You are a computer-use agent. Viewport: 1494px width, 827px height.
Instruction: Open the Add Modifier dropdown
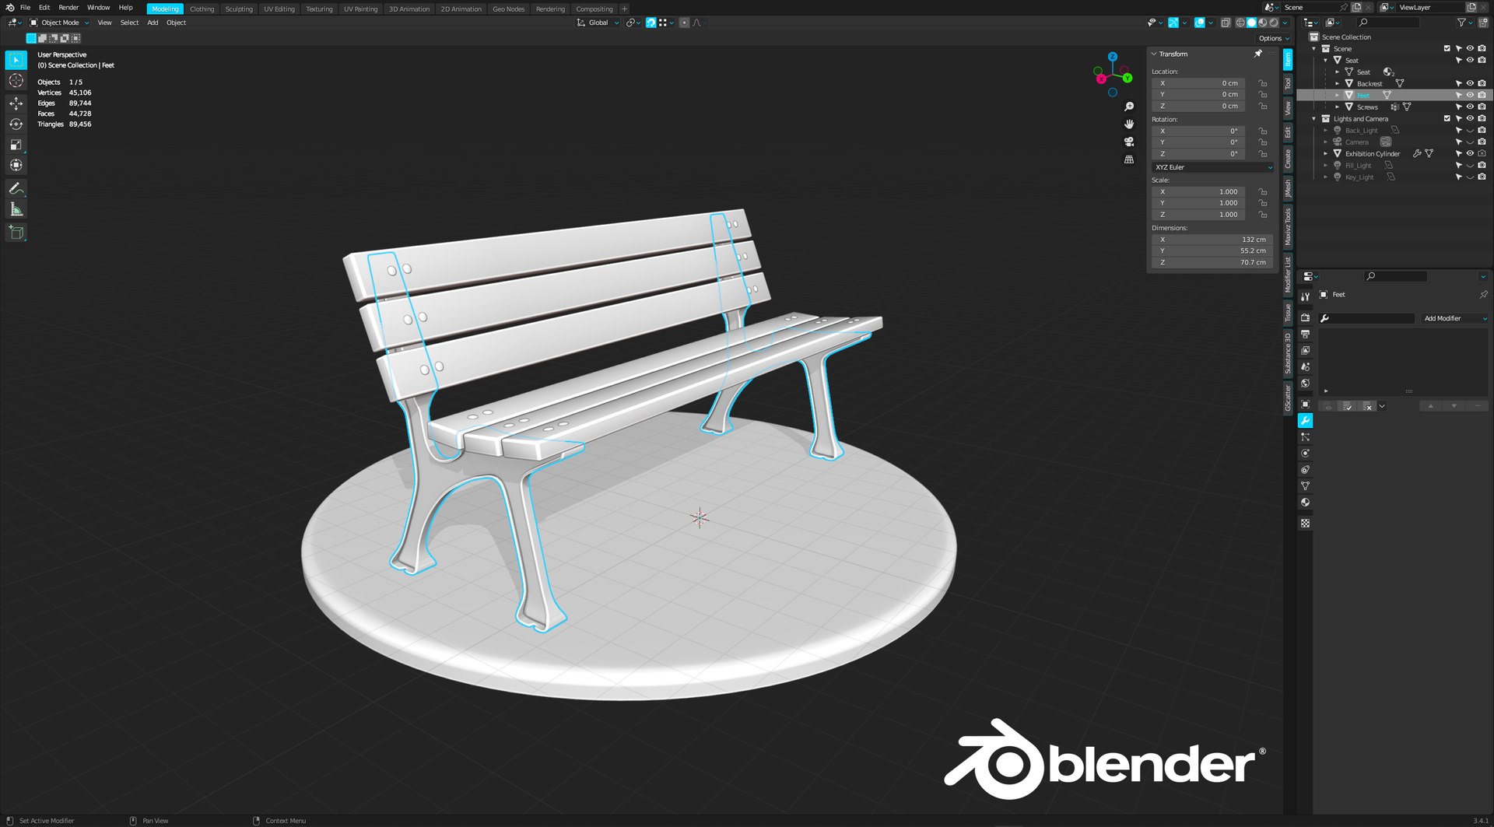tap(1454, 318)
